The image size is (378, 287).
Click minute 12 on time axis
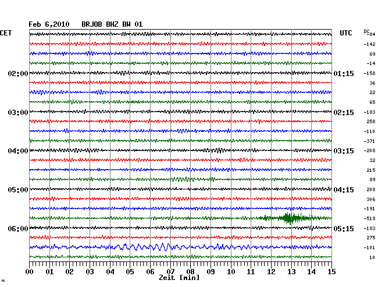pos(271,272)
